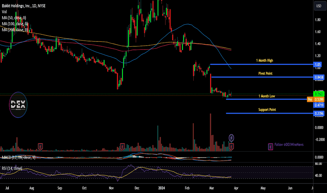Click the 80.00 RSI axis value
327x193 pixels.
(319, 164)
